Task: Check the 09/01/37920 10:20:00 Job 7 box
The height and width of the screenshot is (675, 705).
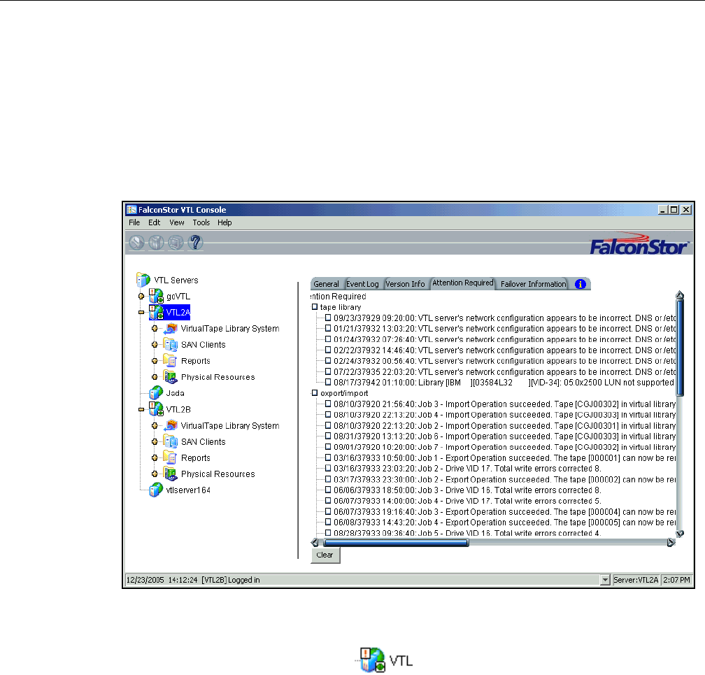Action: click(x=328, y=447)
